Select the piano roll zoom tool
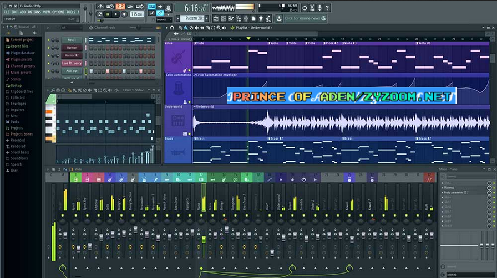The width and height of the screenshot is (497, 278). coord(105,90)
